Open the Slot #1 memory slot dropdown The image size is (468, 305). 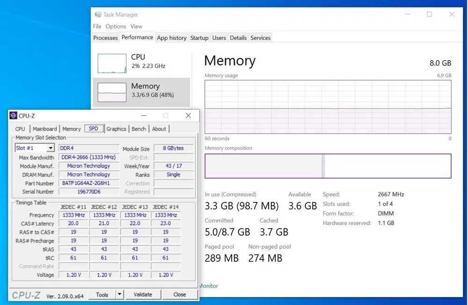[x=51, y=148]
